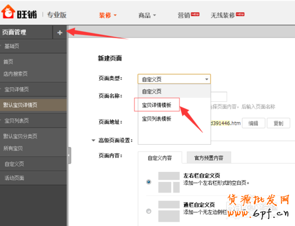Click the 复制 button for page address
295x226 pixels.
[x=278, y=124]
